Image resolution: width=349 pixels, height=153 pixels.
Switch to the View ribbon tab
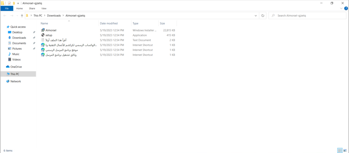44,9
